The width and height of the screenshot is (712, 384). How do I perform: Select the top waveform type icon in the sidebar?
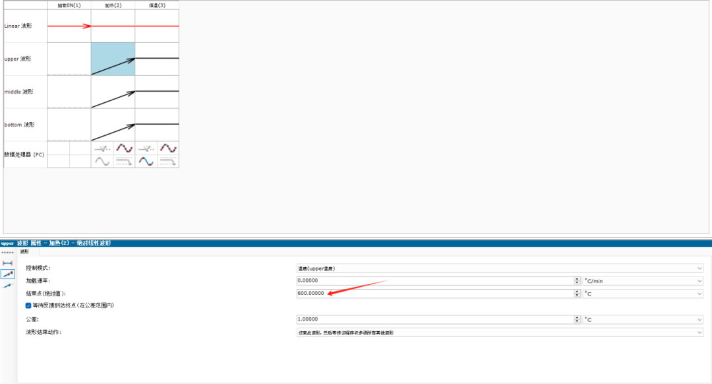coord(8,263)
